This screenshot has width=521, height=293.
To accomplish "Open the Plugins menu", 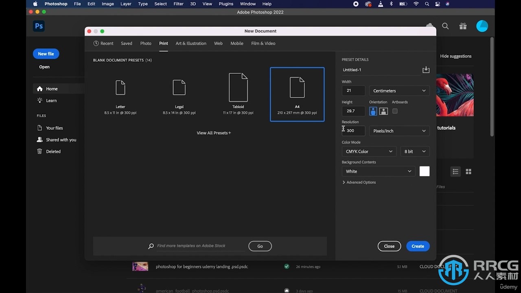I will [x=226, y=4].
